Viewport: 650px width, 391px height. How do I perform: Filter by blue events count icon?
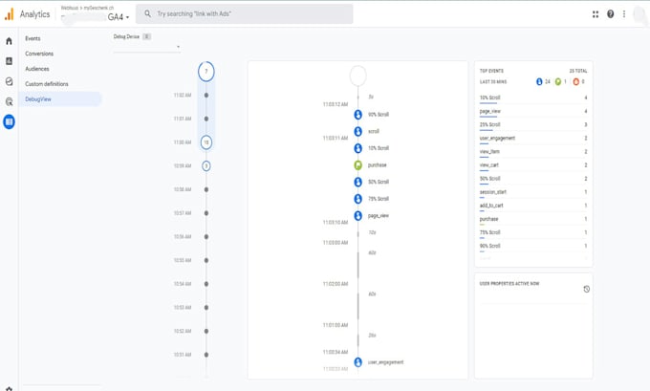[x=539, y=81]
